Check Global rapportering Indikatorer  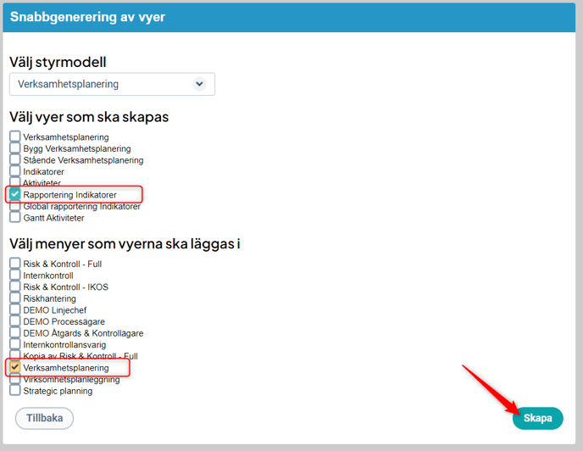coord(15,206)
